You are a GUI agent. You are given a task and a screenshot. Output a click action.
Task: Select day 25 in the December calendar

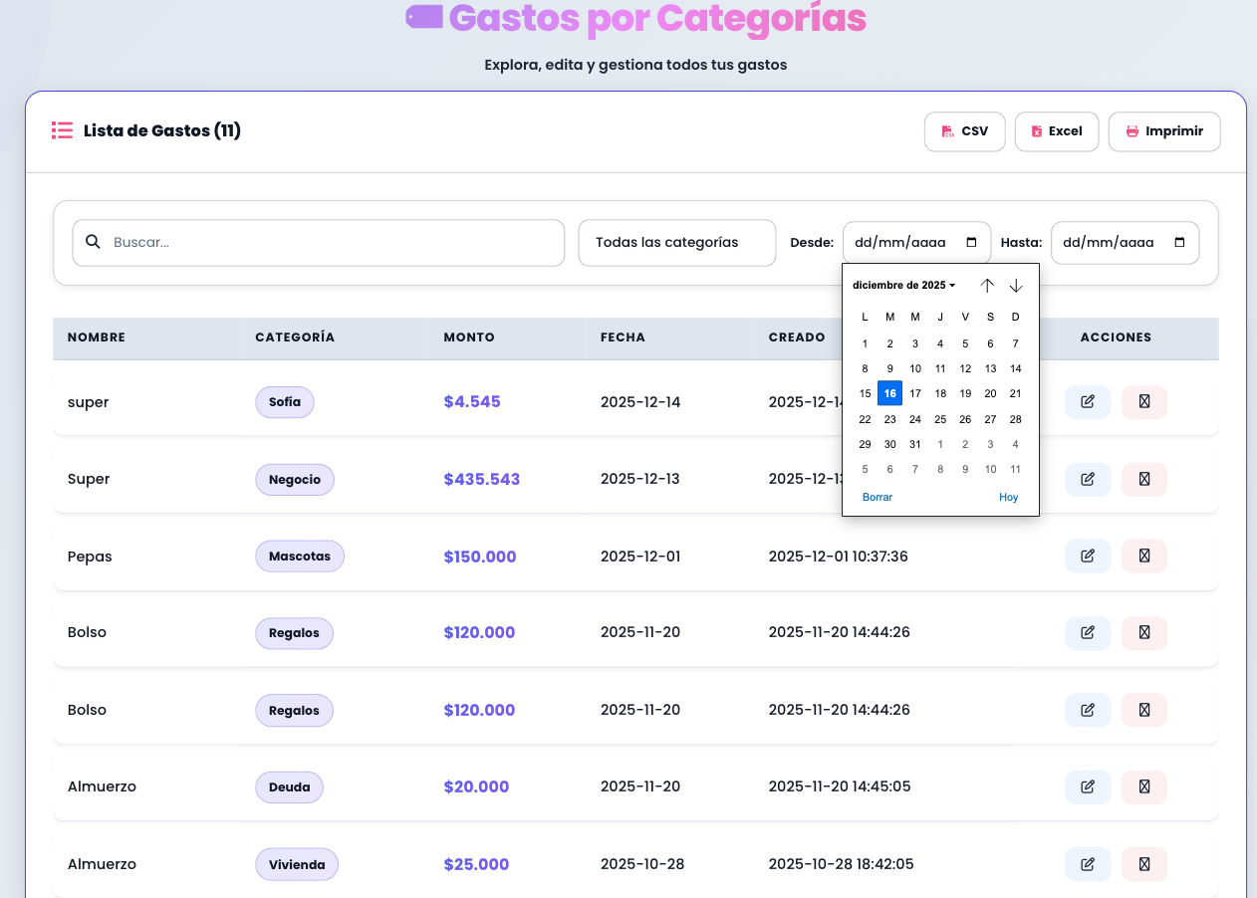pos(939,419)
